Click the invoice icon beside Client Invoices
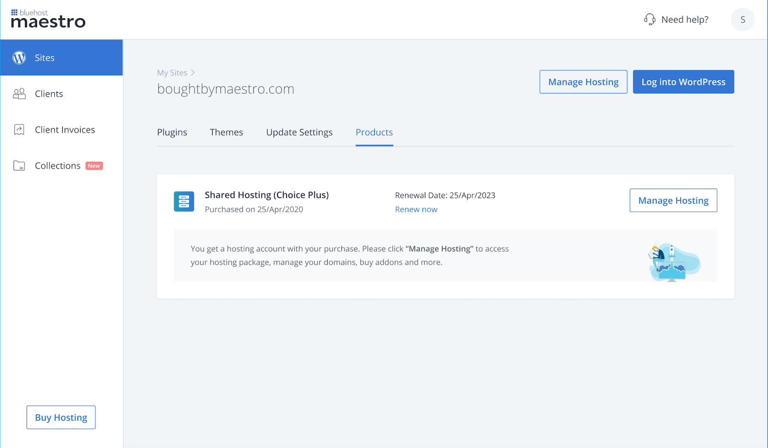The image size is (768, 448). pos(19,130)
